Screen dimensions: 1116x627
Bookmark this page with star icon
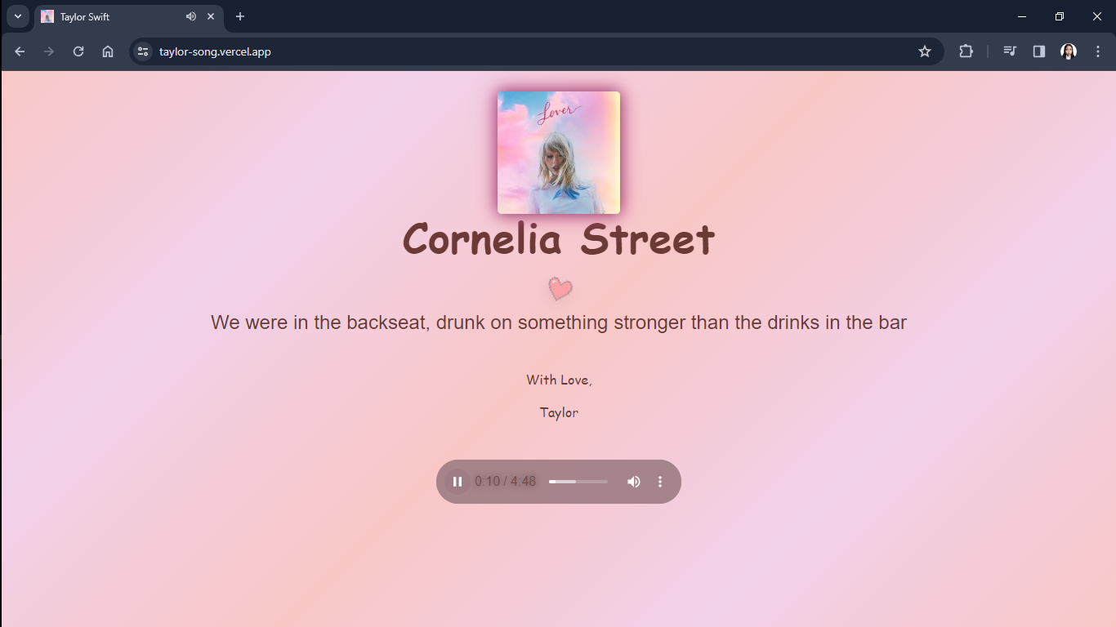coord(925,51)
